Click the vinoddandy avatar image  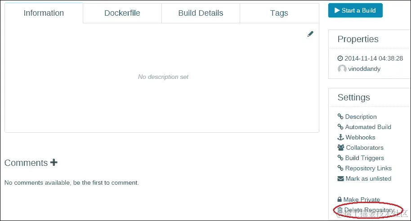[342, 69]
